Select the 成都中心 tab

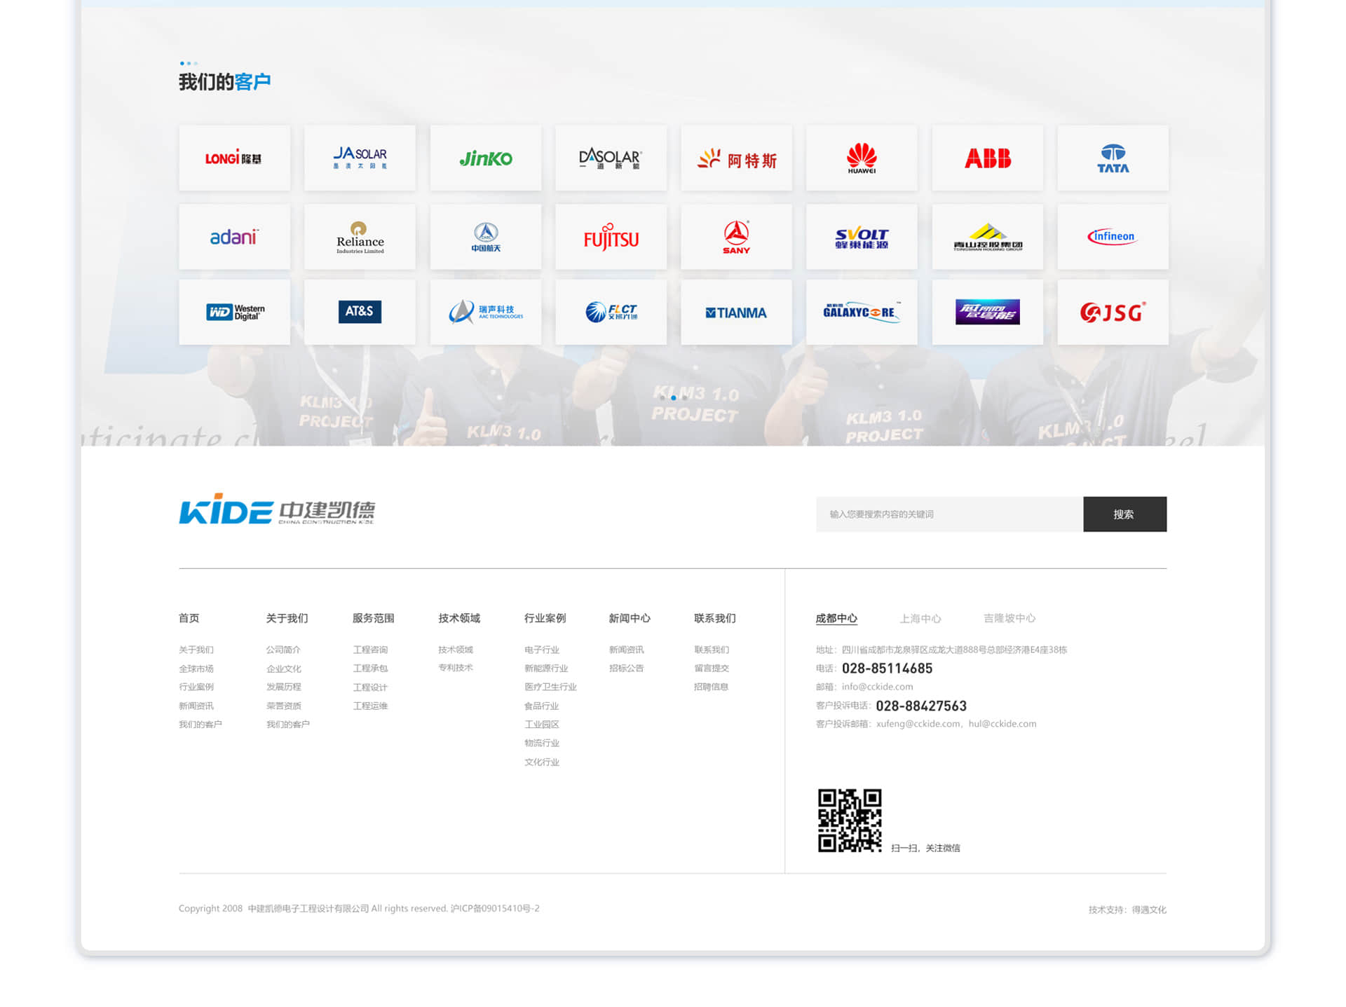(x=836, y=618)
